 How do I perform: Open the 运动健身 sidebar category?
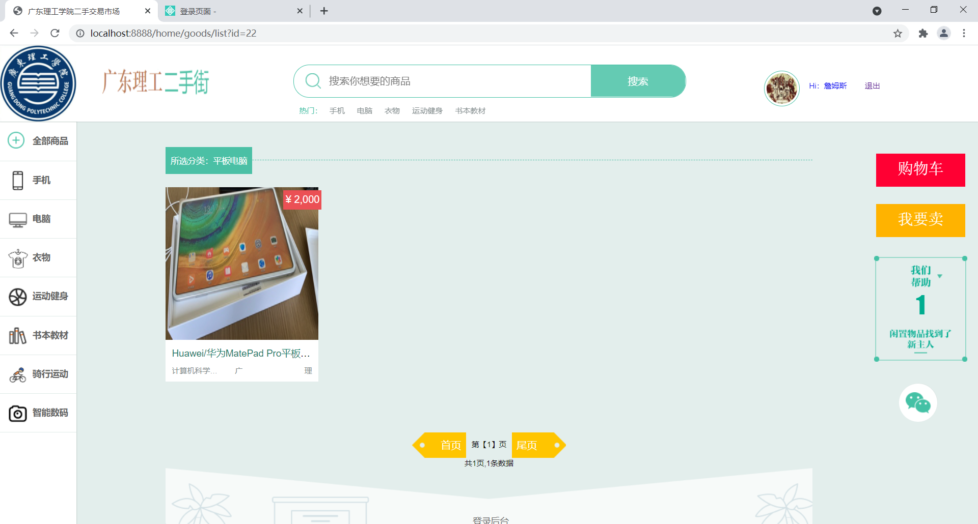tap(38, 297)
